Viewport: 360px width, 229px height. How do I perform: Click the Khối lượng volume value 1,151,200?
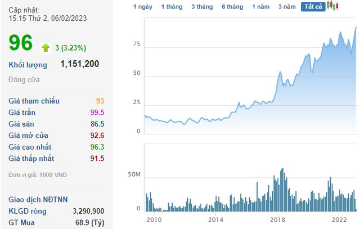[79, 64]
